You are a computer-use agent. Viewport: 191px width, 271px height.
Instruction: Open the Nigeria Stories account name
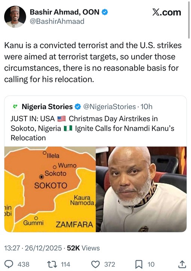coord(47,107)
